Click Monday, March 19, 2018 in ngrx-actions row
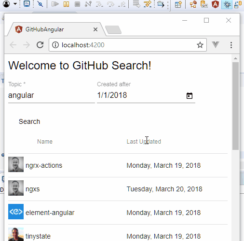 [x=163, y=165]
